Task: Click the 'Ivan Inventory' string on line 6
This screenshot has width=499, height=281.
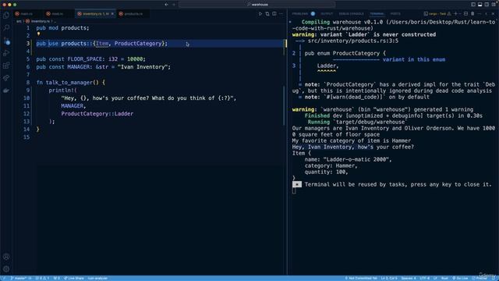Action: (x=142, y=67)
